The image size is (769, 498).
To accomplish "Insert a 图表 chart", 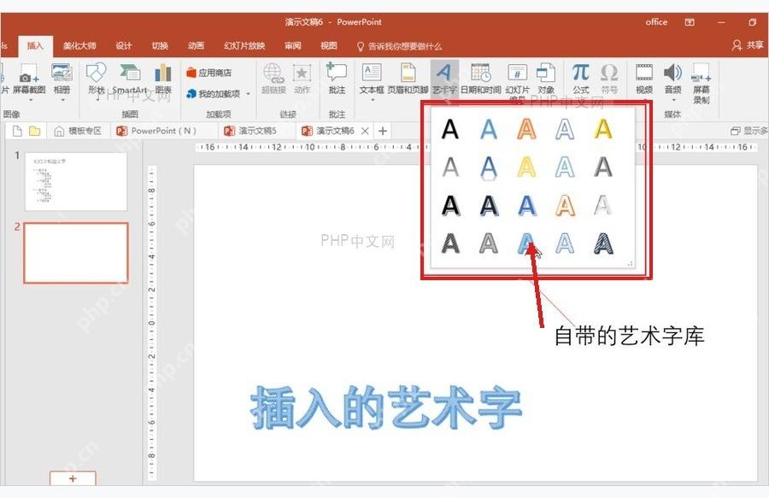I will pyautogui.click(x=163, y=79).
